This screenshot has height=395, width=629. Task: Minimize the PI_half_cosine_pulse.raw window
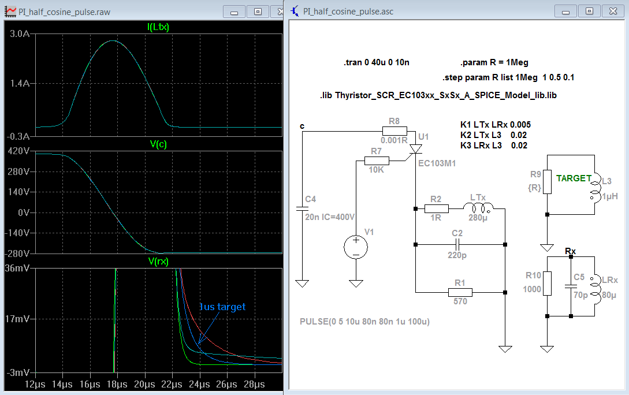click(x=235, y=12)
